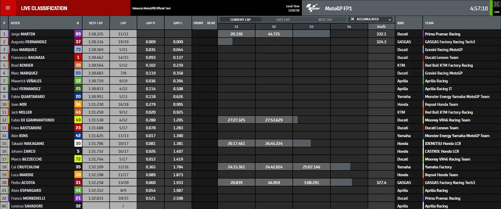Select rider Maverick VIÑALES
This screenshot has width=501, height=209.
pyautogui.click(x=26, y=81)
